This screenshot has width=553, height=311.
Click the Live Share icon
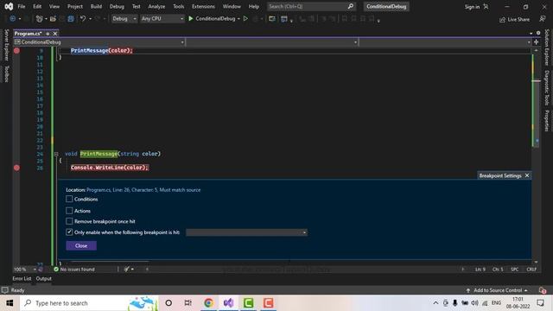point(503,20)
